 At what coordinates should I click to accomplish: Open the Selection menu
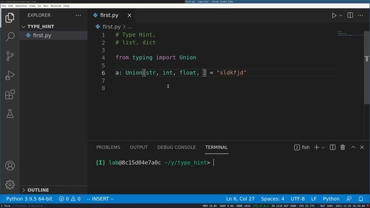coord(21,6)
